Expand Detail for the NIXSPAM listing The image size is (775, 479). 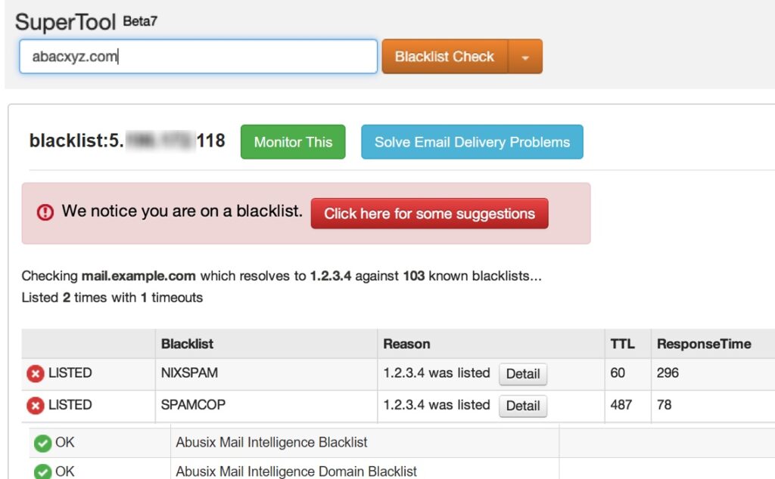point(523,373)
